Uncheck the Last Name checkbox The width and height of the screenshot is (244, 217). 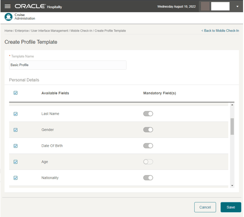pos(16,114)
